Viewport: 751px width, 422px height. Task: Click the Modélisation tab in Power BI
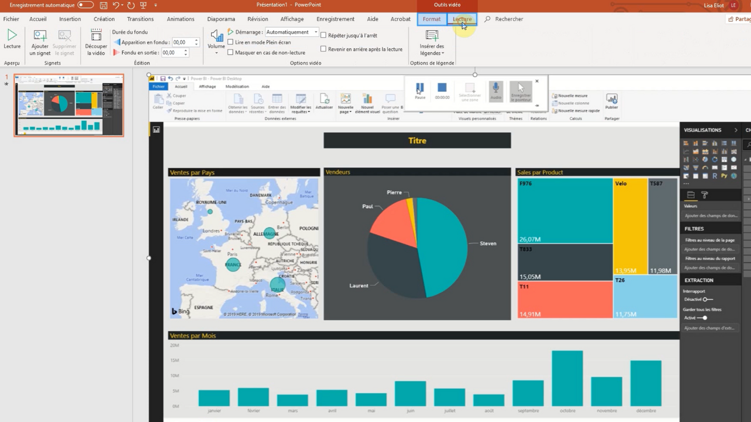(237, 86)
